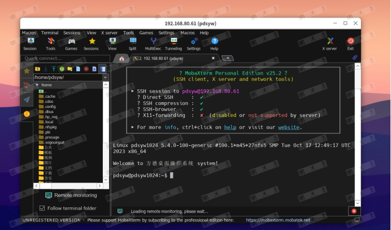Open the Help menu

click(x=204, y=33)
